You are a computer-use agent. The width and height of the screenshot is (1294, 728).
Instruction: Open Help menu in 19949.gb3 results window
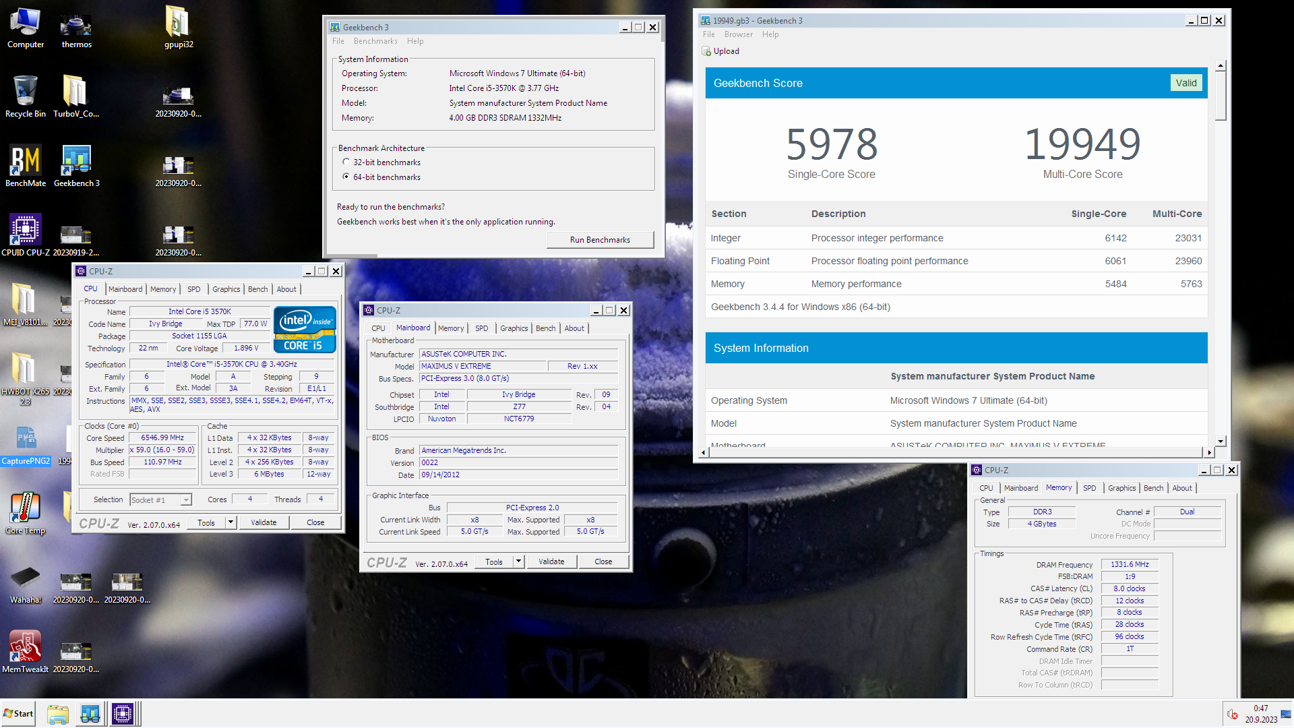click(770, 34)
